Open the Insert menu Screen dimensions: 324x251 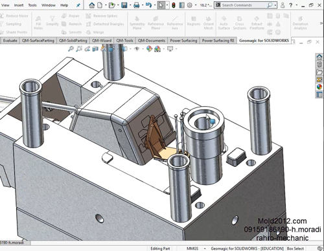[19, 5]
